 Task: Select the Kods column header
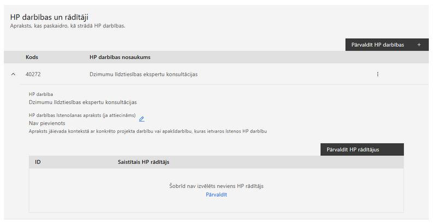pyautogui.click(x=32, y=57)
